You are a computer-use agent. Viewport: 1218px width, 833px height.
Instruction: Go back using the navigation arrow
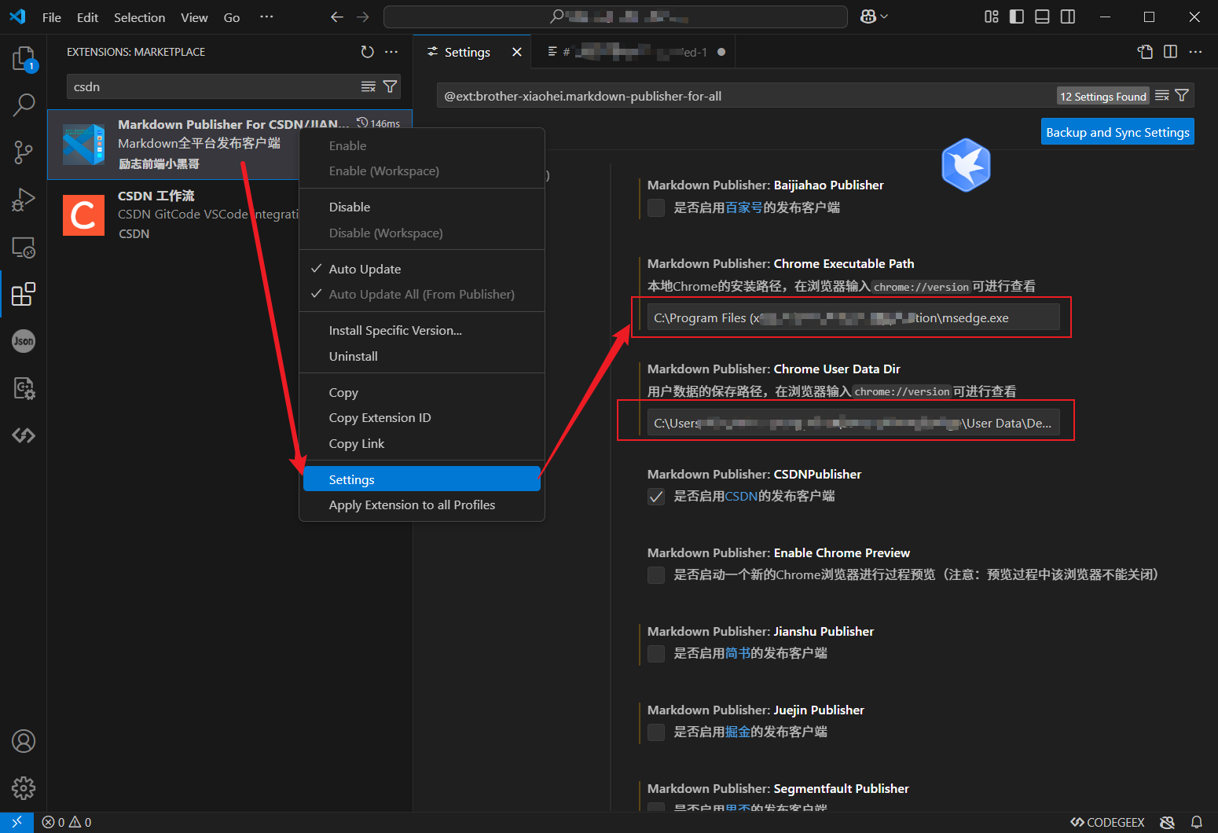point(337,17)
